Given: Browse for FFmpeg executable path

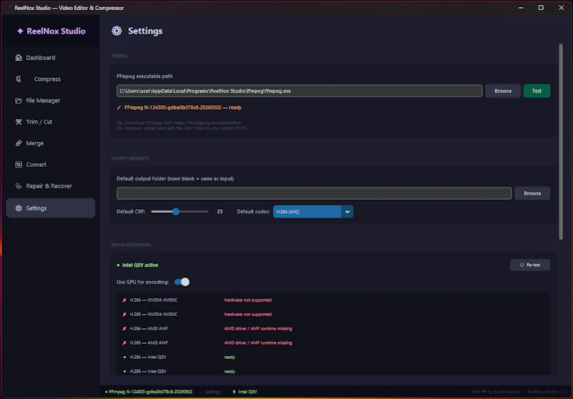Looking at the screenshot, I should (x=503, y=91).
